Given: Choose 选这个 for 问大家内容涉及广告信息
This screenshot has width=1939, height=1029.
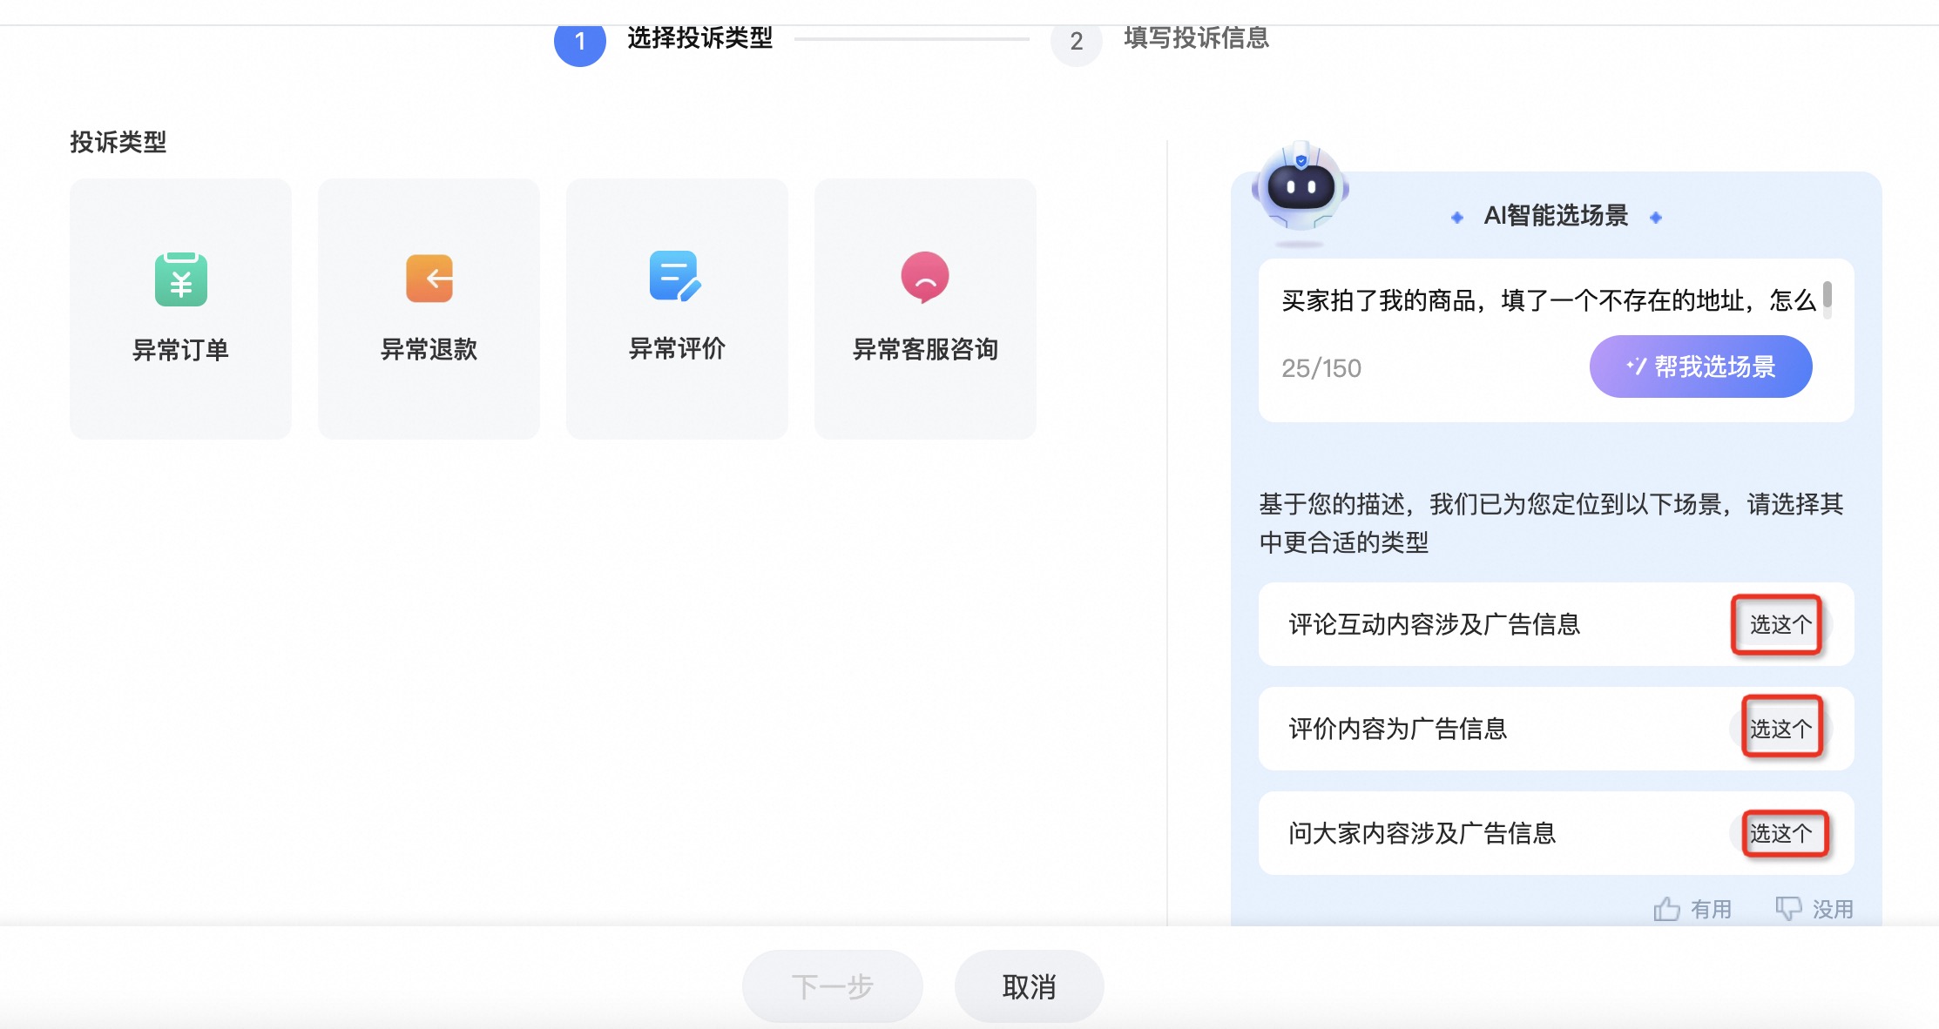Looking at the screenshot, I should pyautogui.click(x=1780, y=833).
